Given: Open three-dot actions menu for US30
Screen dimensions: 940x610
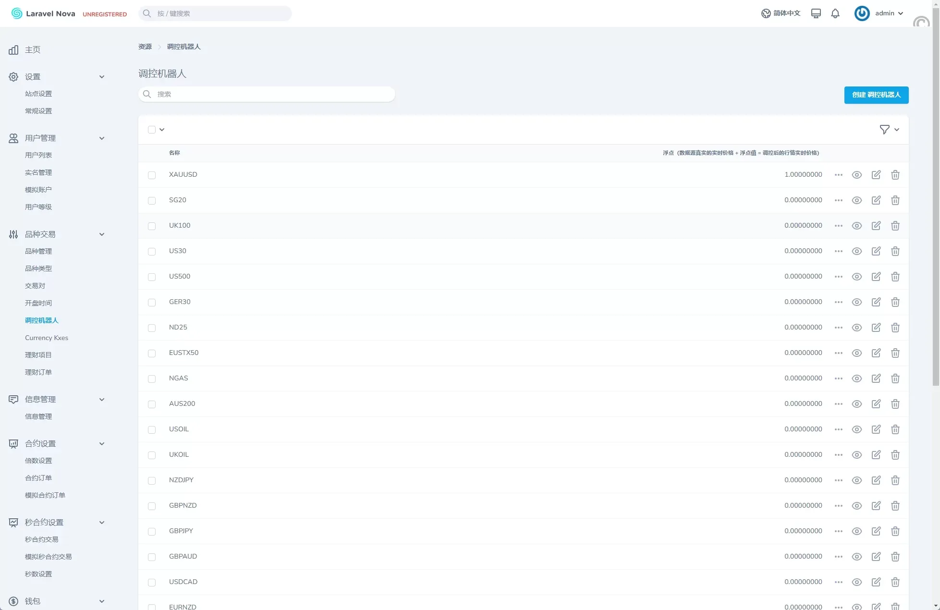Looking at the screenshot, I should click(839, 251).
